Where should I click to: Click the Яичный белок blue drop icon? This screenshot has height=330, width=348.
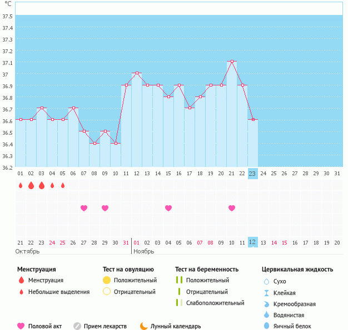tap(266, 326)
